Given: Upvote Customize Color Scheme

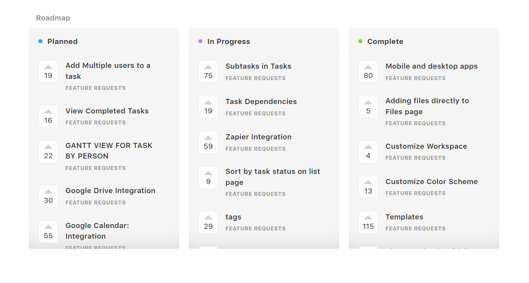Looking at the screenshot, I should coord(368,187).
